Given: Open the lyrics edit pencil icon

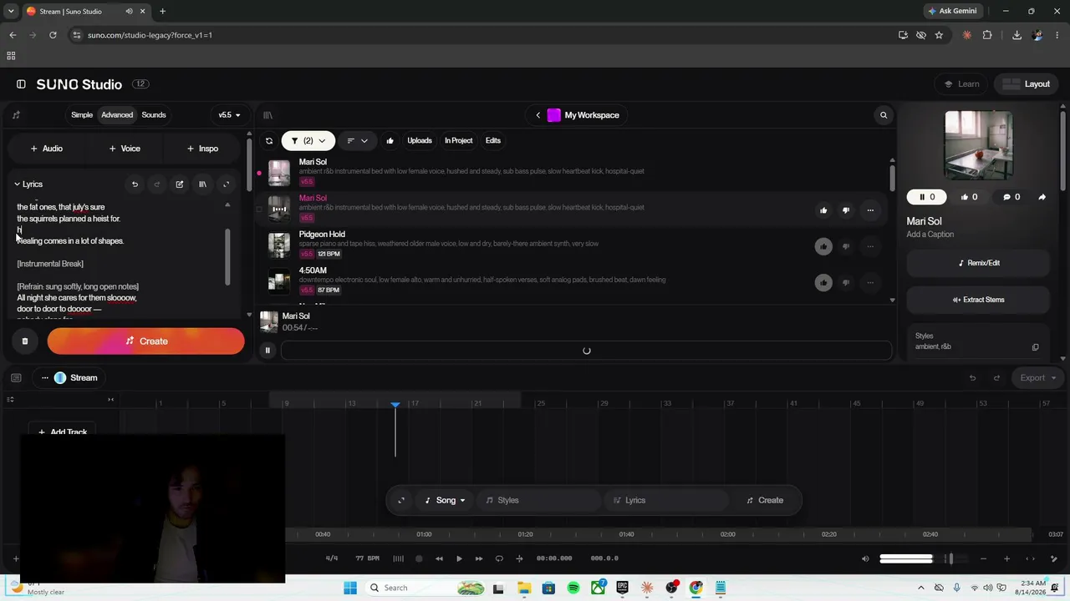Looking at the screenshot, I should coord(180,184).
